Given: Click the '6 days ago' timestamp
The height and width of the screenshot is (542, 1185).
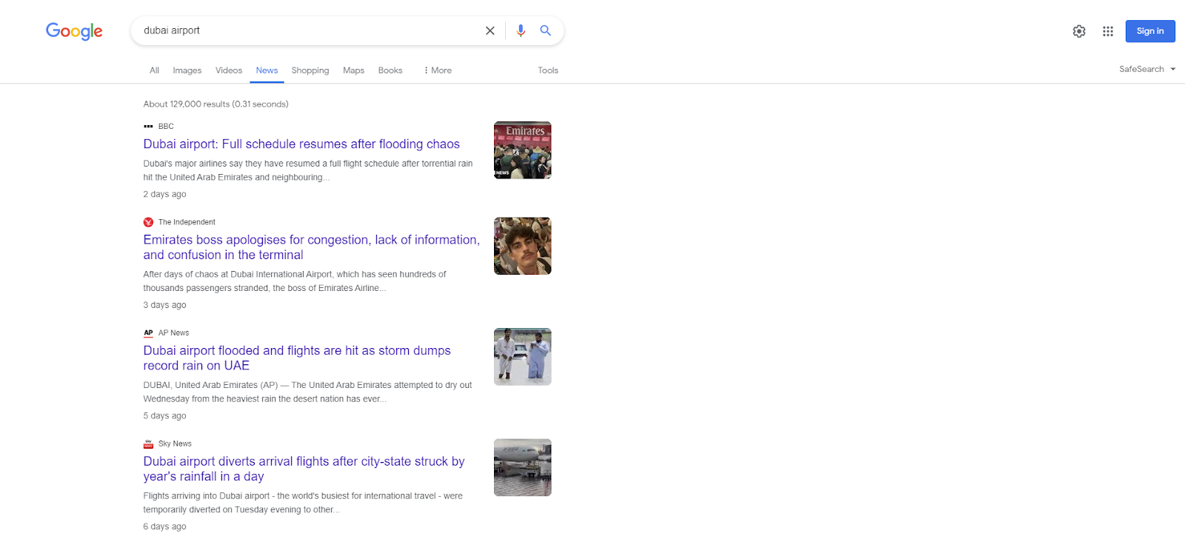Looking at the screenshot, I should (x=164, y=526).
